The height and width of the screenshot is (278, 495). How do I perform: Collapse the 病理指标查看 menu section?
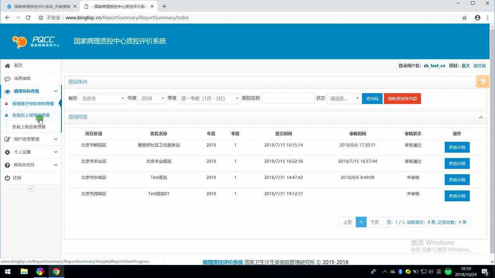(55, 91)
